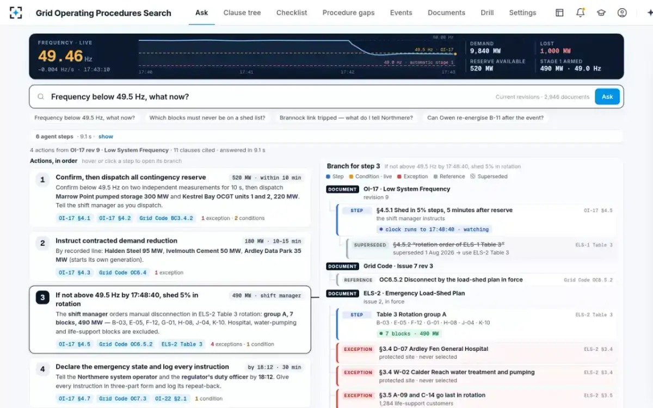The width and height of the screenshot is (653, 408).
Task: Click '1 exception · 2 conditions' under step 1
Action: click(x=233, y=218)
